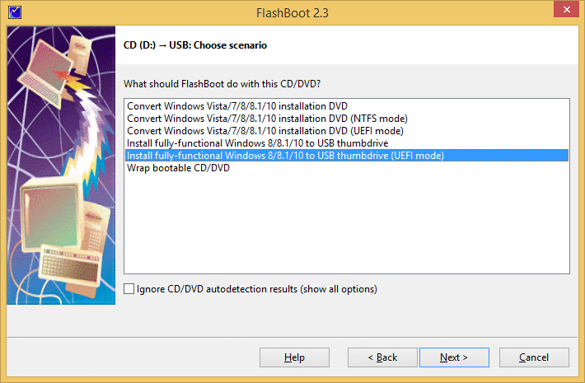
Task: Enable Ignore CD/DVD autodetection results checkbox
Action: pyautogui.click(x=129, y=288)
